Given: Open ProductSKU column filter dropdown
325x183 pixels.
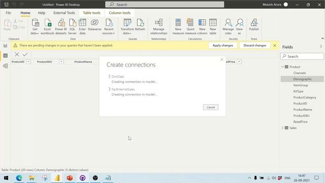Looking at the screenshot, I should click(61, 62).
